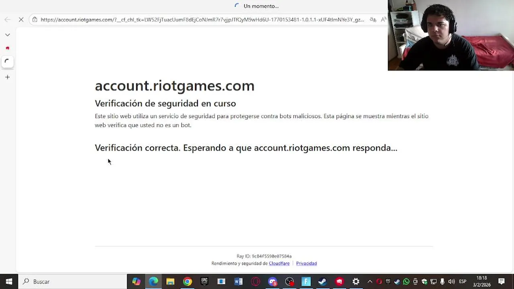This screenshot has height=289, width=514.
Task: Click the Buscar taskbar search box
Action: click(73, 281)
